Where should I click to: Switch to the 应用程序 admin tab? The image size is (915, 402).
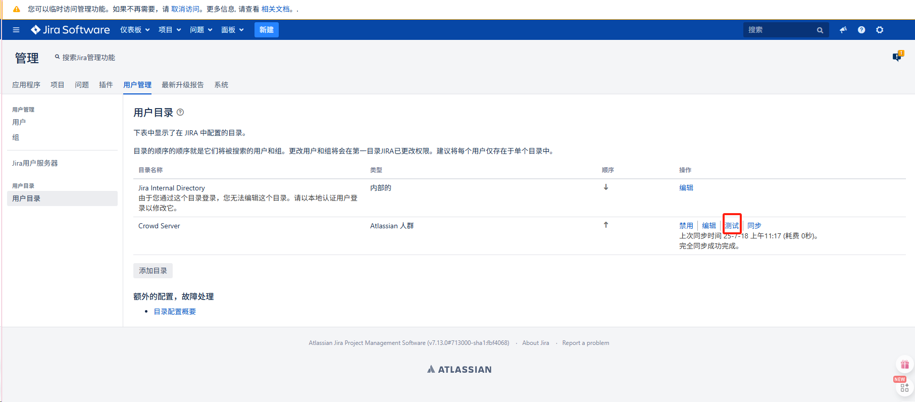tap(26, 85)
